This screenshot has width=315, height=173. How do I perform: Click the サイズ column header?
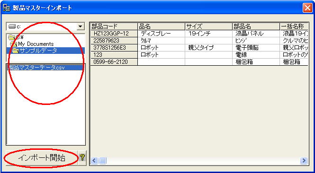point(208,26)
